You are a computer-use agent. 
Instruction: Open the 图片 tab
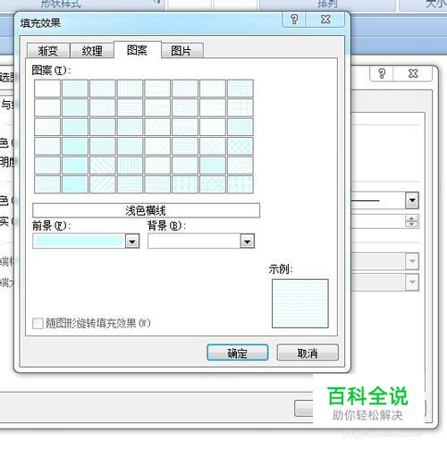point(181,50)
